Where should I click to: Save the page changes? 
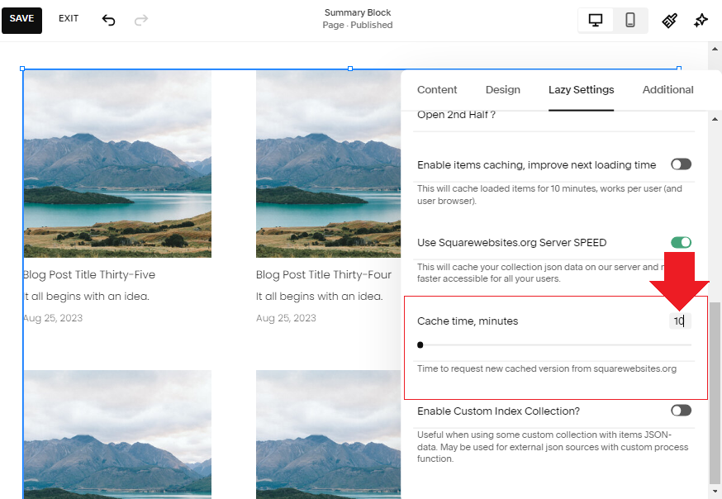pos(21,21)
